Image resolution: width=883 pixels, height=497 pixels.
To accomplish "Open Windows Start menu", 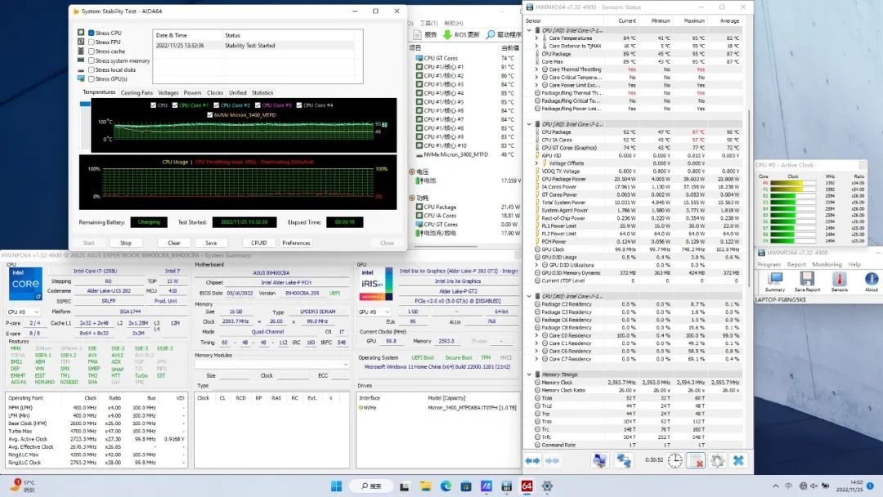I will tap(336, 486).
